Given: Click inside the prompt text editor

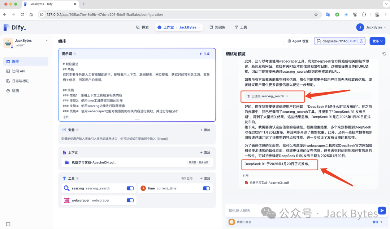Looking at the screenshot, I should [137, 87].
